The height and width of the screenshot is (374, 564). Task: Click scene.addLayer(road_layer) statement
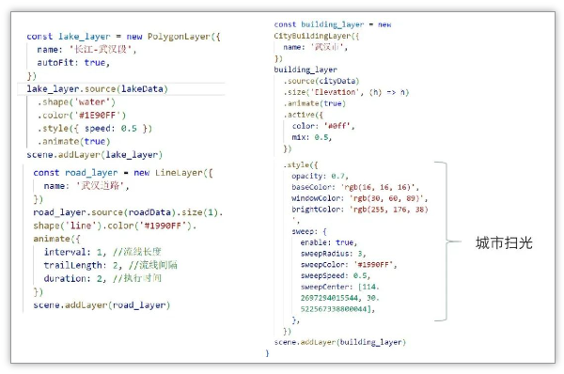coord(102,305)
